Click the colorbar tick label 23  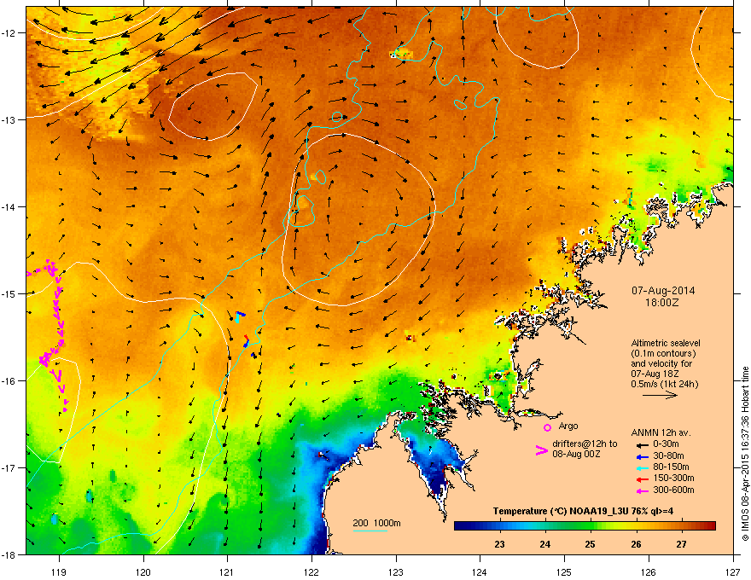499,544
